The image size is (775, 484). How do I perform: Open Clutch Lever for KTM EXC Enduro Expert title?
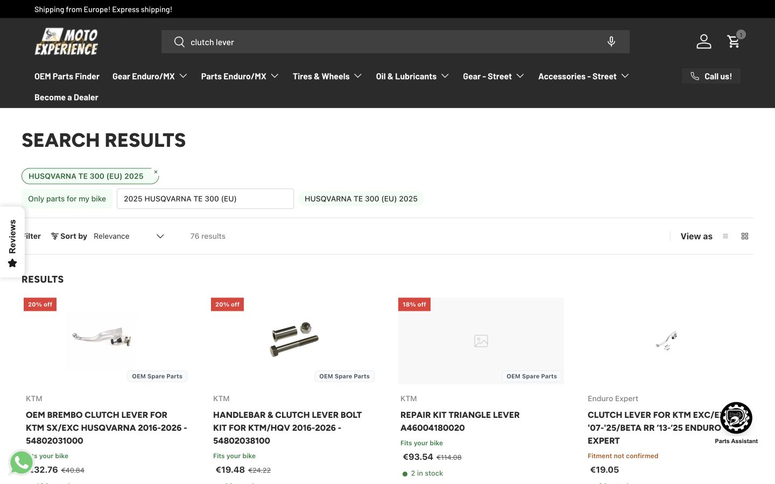coord(654,428)
